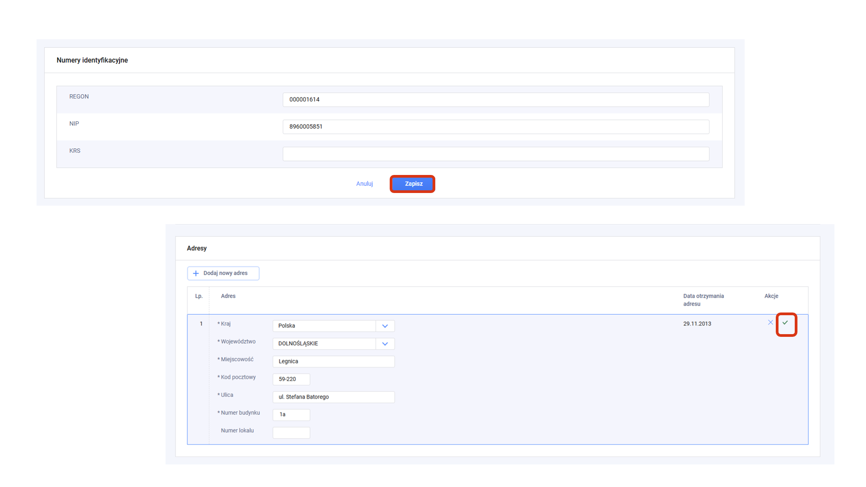Click the Ulica street field
The width and height of the screenshot is (866, 487).
coord(333,397)
